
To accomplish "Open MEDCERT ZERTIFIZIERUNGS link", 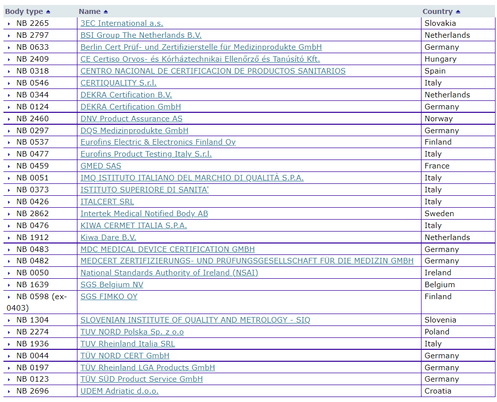I will click(247, 260).
